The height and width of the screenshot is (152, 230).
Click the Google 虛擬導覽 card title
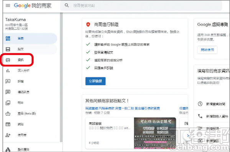(212, 25)
